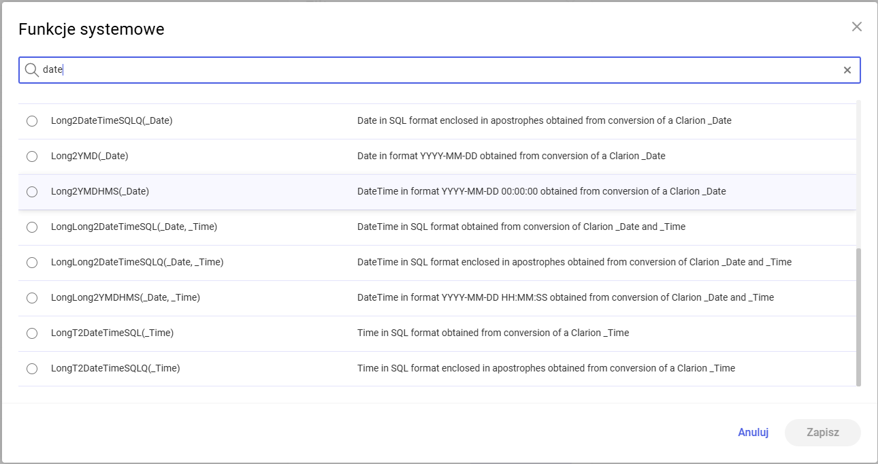Select LongT2DateTimeSQLQ(_Time) from the list
The image size is (878, 464).
click(x=31, y=368)
